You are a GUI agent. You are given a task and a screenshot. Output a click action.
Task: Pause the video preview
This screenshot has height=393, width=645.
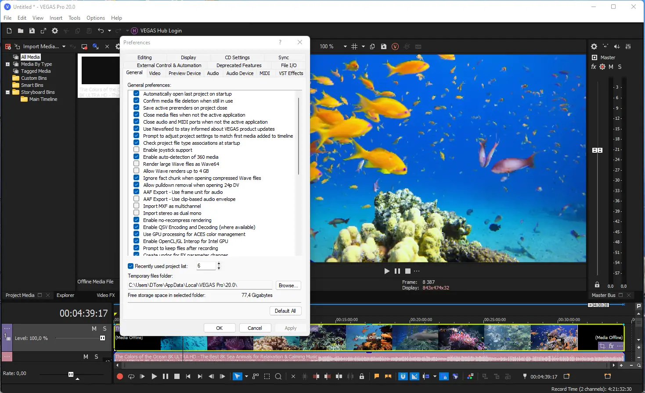397,271
